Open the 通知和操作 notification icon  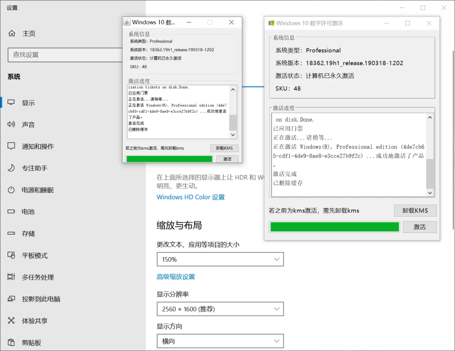(11, 146)
